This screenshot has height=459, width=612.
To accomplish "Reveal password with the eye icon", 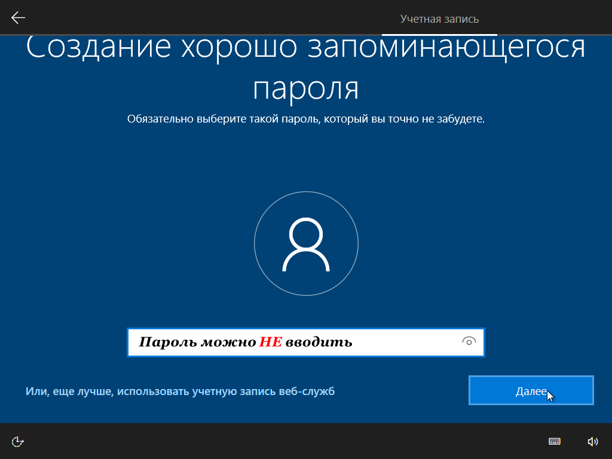I will pos(469,342).
